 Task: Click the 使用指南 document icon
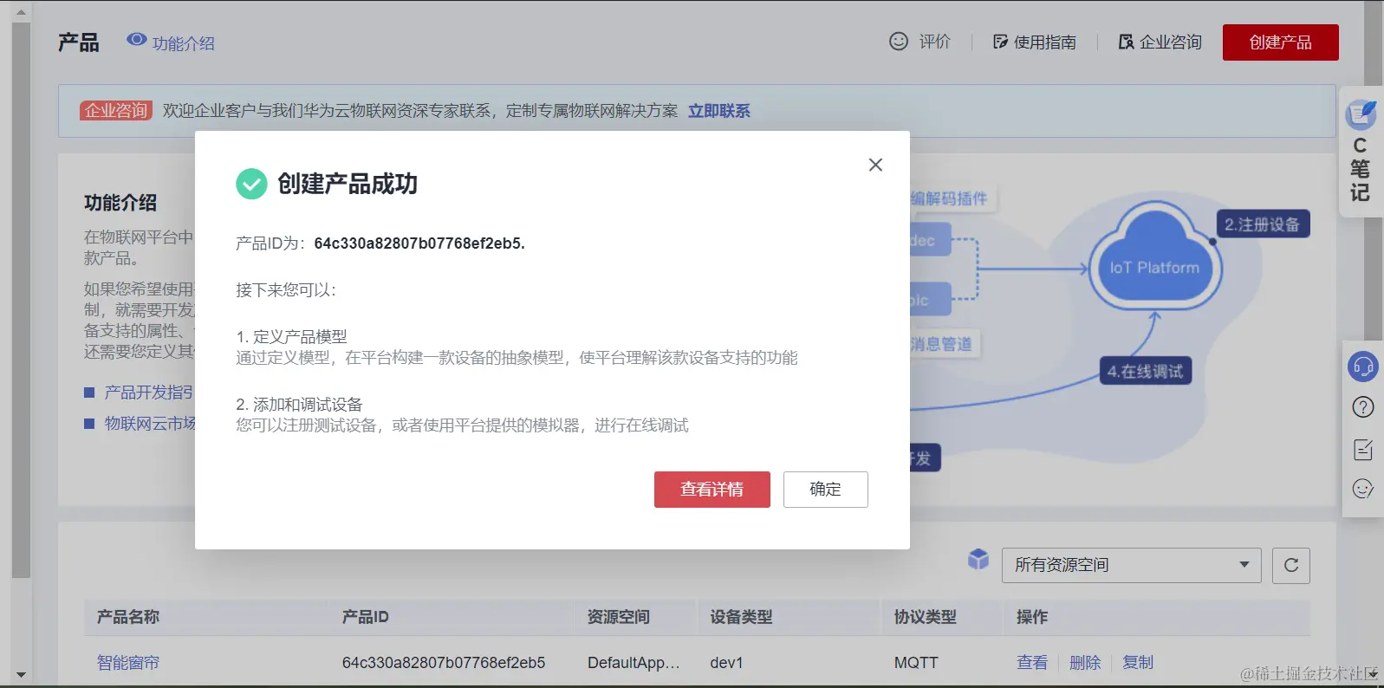1000,42
